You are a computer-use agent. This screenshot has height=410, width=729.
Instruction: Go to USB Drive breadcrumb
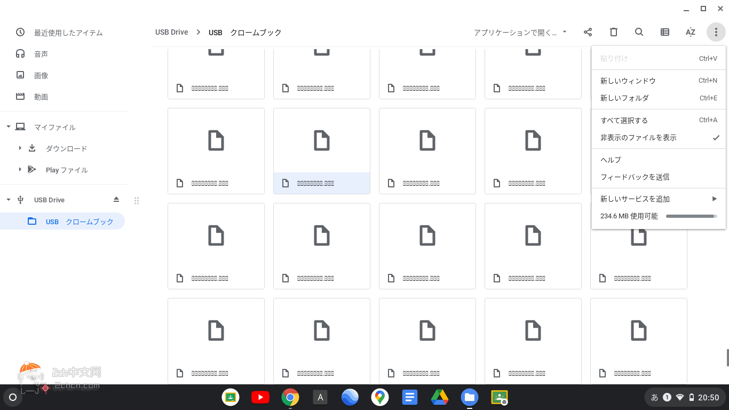(172, 32)
